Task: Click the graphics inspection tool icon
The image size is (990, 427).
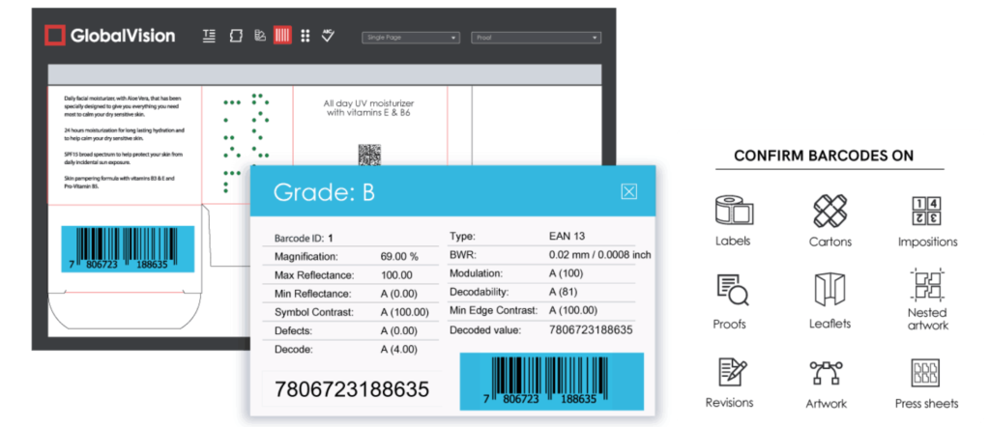Action: click(x=234, y=37)
